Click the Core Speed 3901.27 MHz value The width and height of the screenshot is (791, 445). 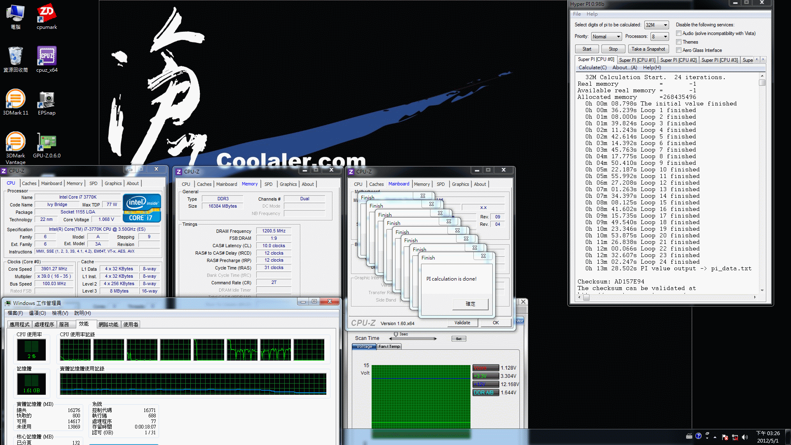point(54,269)
